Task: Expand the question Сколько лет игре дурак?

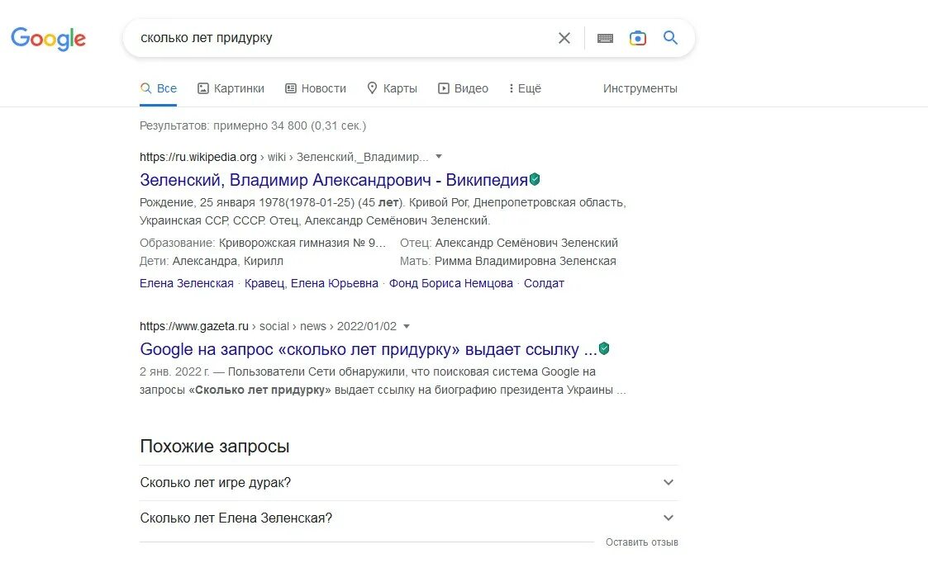Action: pyautogui.click(x=409, y=483)
